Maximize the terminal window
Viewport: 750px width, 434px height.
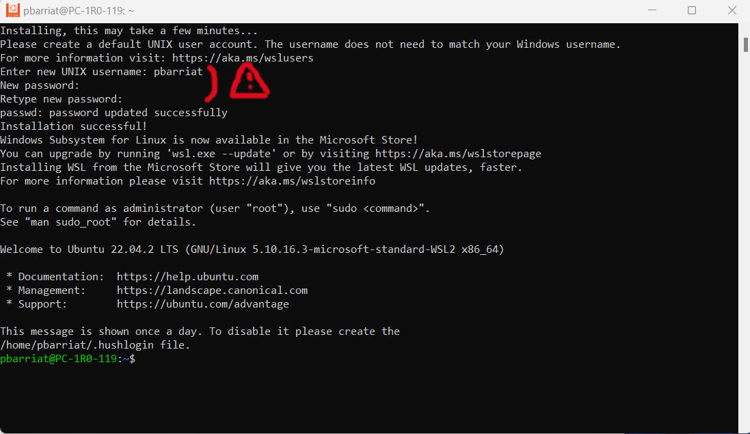pos(692,10)
